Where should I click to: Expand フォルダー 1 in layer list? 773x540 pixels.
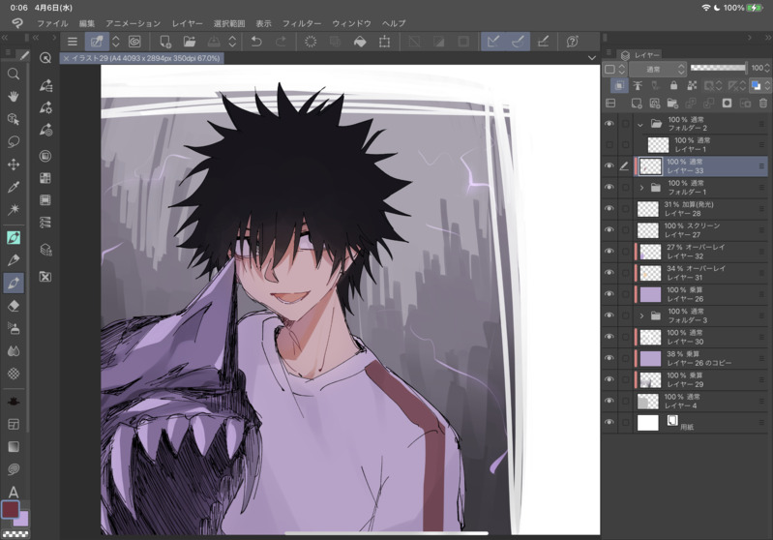(x=641, y=188)
